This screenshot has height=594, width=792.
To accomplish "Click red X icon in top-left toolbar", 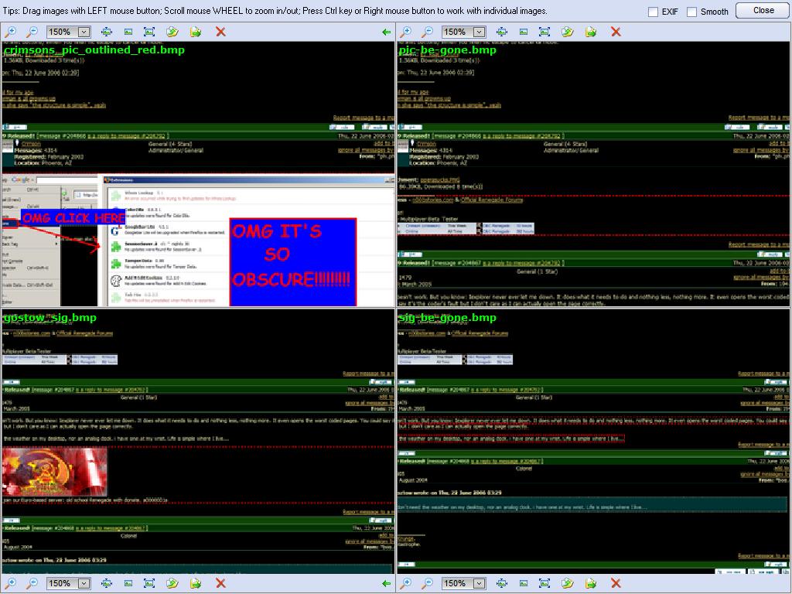I will pos(220,32).
